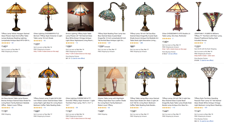Open Tiffany Lamps 24 Inch Sea Blue Dragonfly title

click(x=177, y=102)
